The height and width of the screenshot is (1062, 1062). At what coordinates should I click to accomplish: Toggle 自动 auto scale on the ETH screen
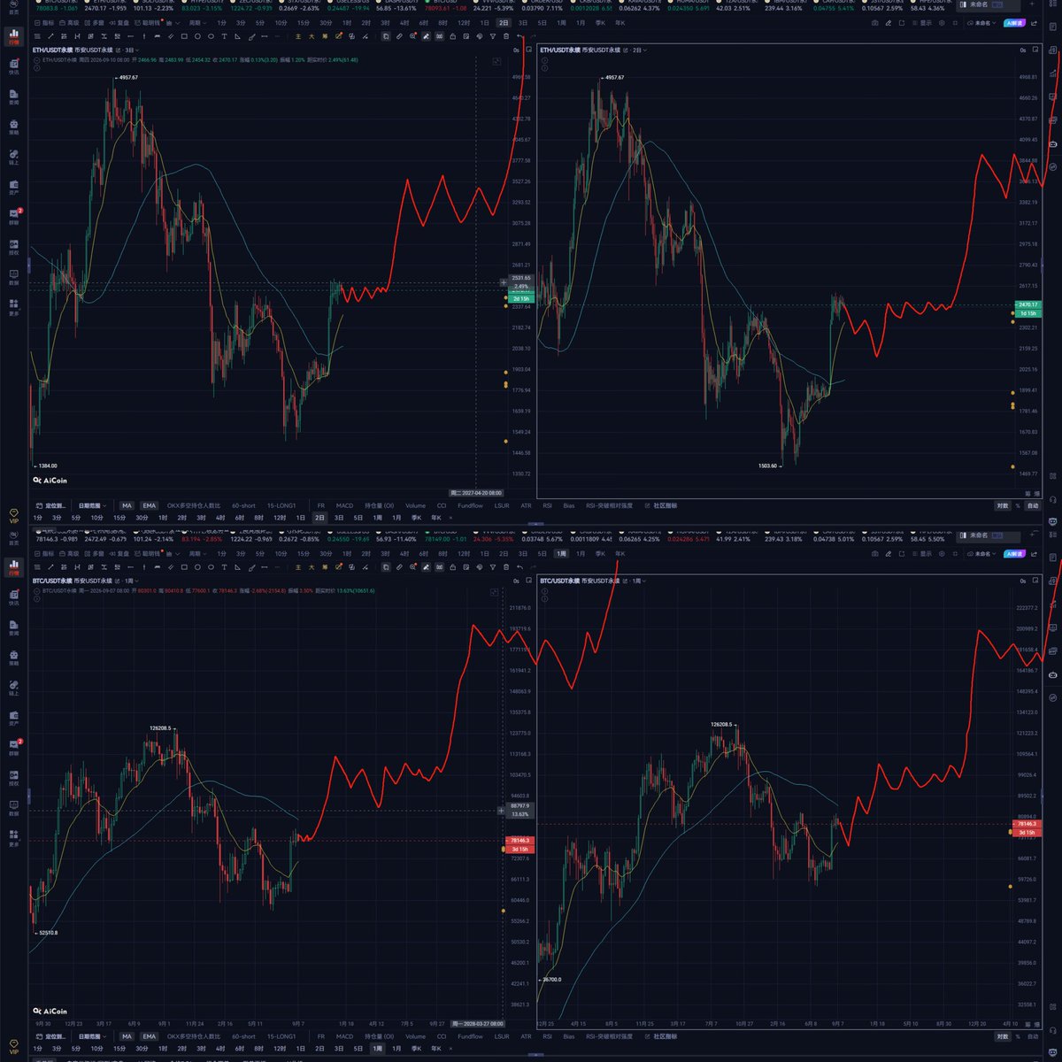click(x=1032, y=506)
